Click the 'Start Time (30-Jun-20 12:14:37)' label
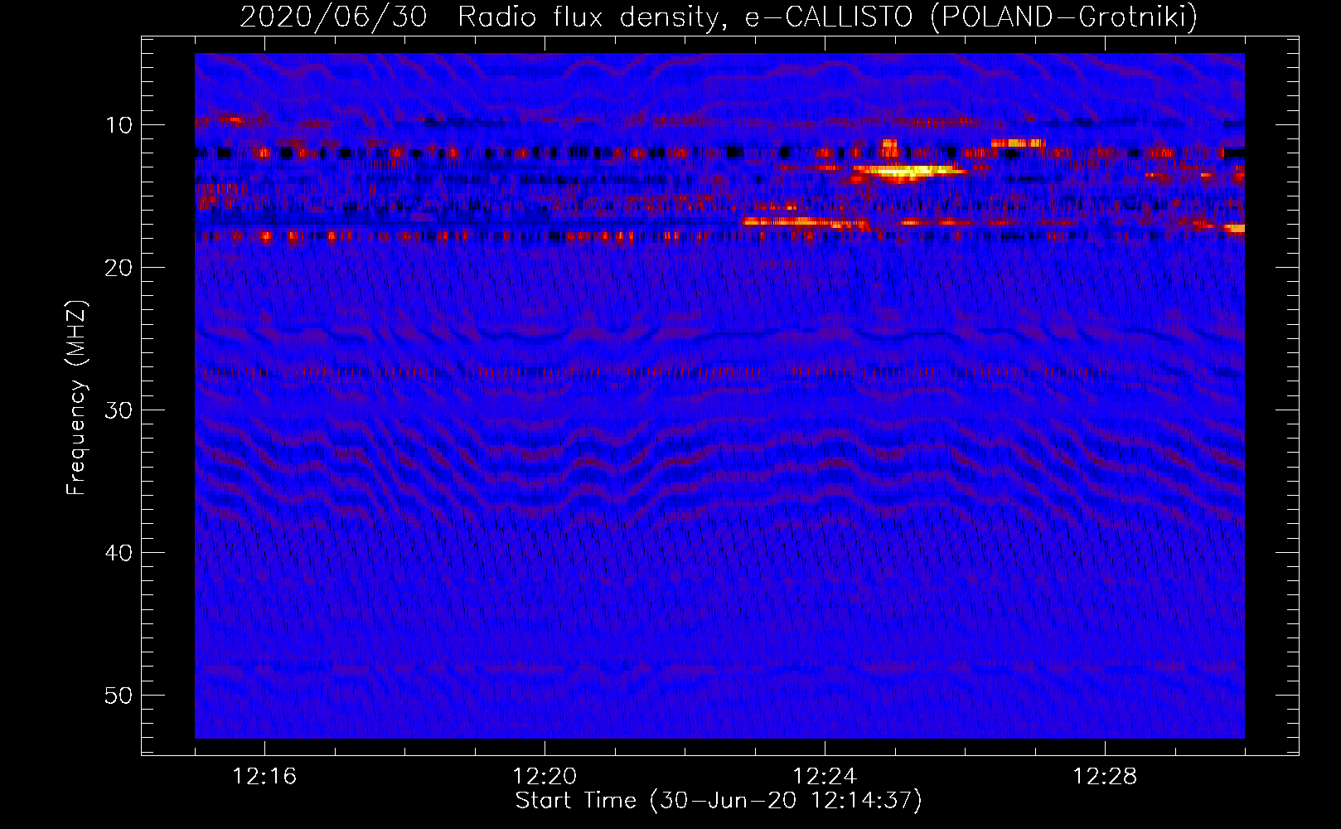 (x=719, y=801)
